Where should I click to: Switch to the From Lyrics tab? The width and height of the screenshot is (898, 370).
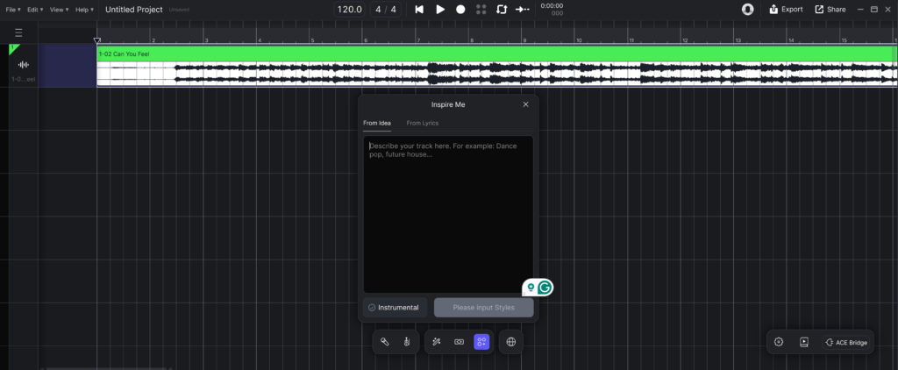point(422,123)
